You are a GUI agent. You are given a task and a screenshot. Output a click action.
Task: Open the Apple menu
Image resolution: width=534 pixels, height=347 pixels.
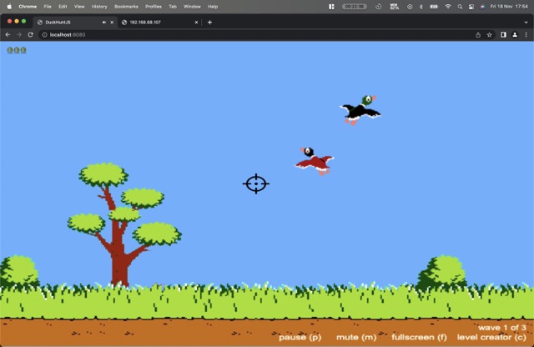9,7
